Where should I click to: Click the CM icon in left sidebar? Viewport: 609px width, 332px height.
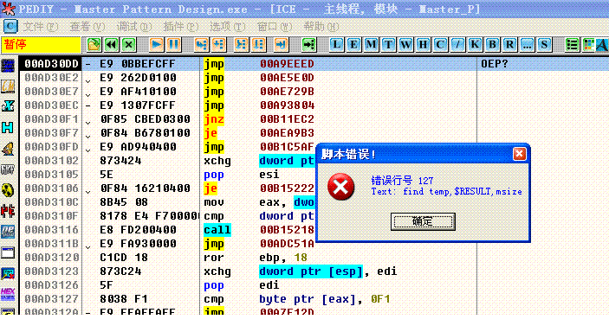pos(8,86)
